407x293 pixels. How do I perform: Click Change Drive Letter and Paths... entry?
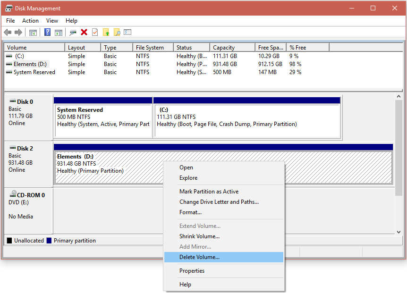click(219, 202)
